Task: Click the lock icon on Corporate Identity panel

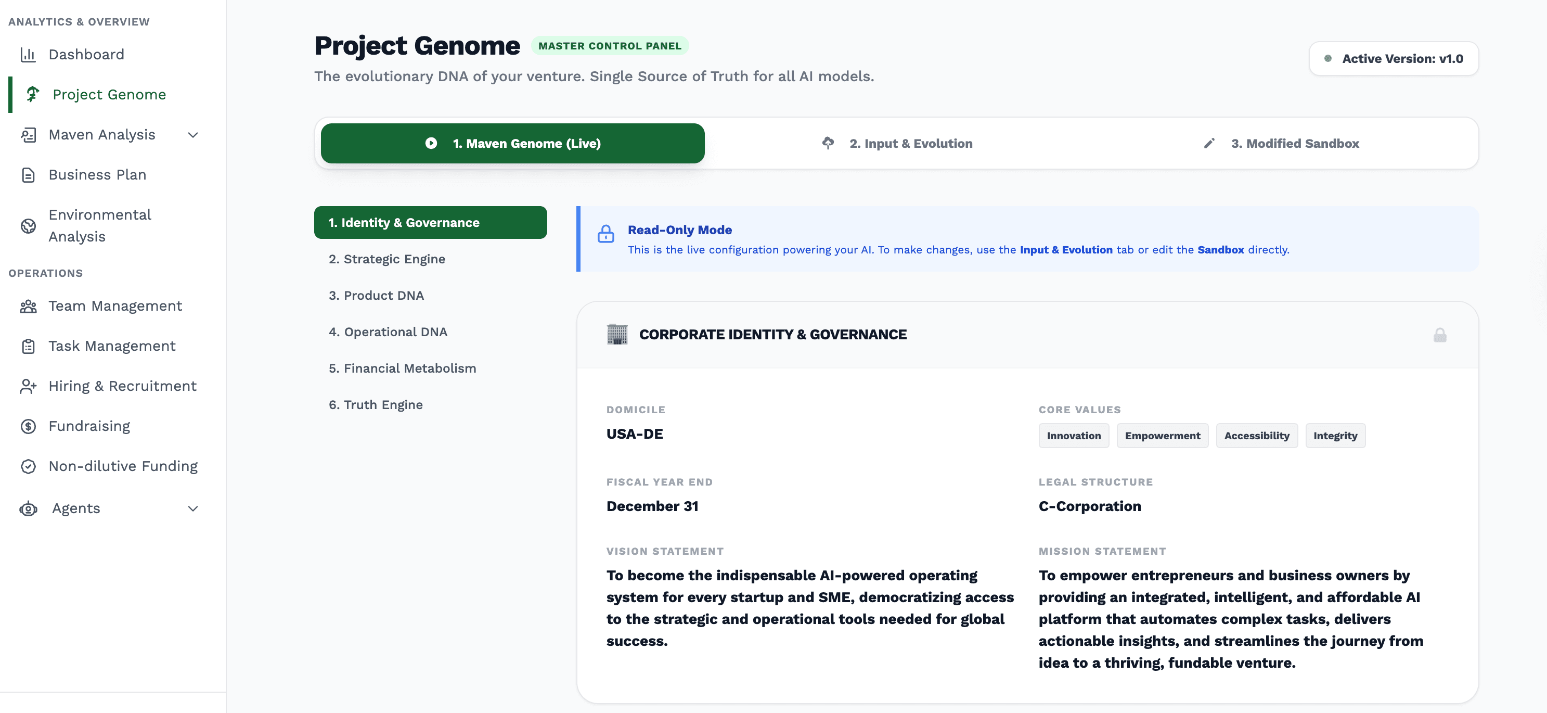Action: pos(1441,335)
